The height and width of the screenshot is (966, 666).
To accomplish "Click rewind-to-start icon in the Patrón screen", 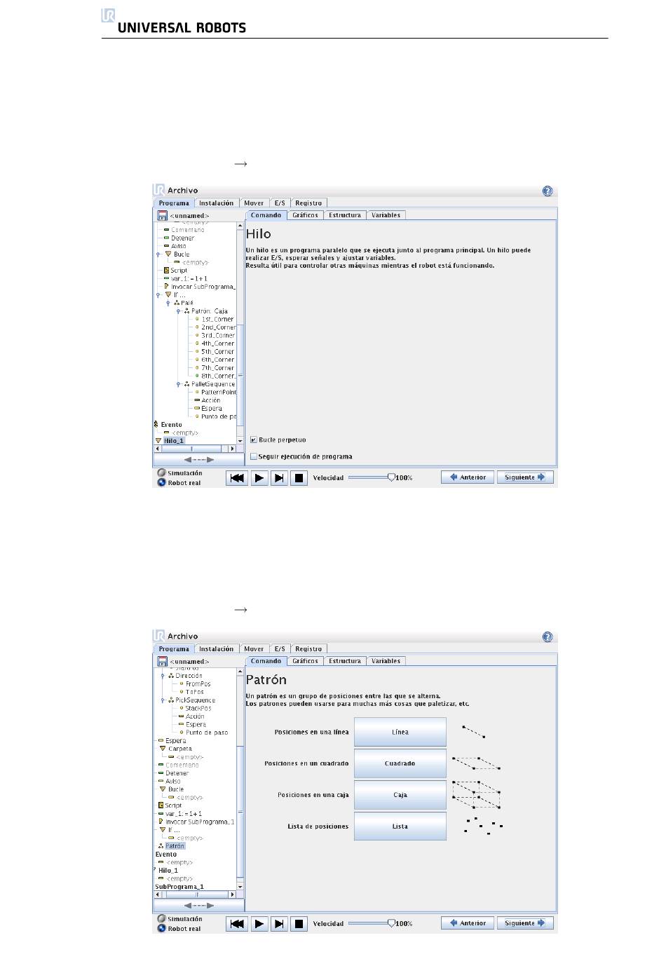I will (x=238, y=924).
